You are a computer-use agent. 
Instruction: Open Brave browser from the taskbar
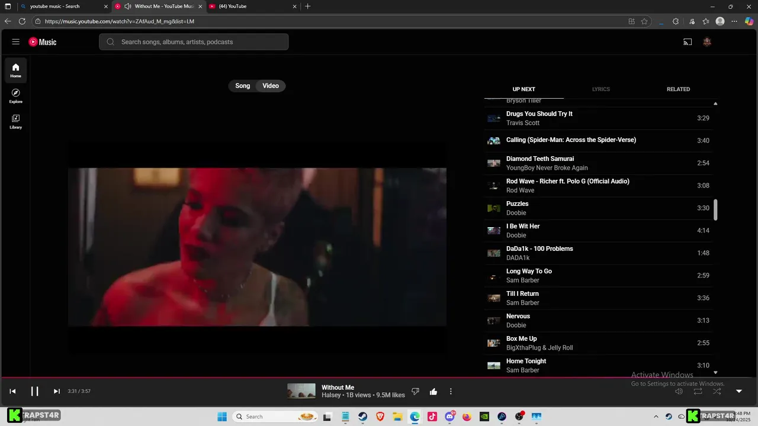click(x=380, y=417)
